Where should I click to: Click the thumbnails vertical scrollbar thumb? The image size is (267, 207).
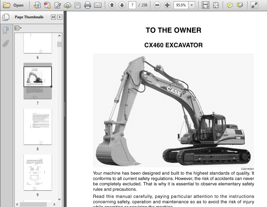coord(60,44)
